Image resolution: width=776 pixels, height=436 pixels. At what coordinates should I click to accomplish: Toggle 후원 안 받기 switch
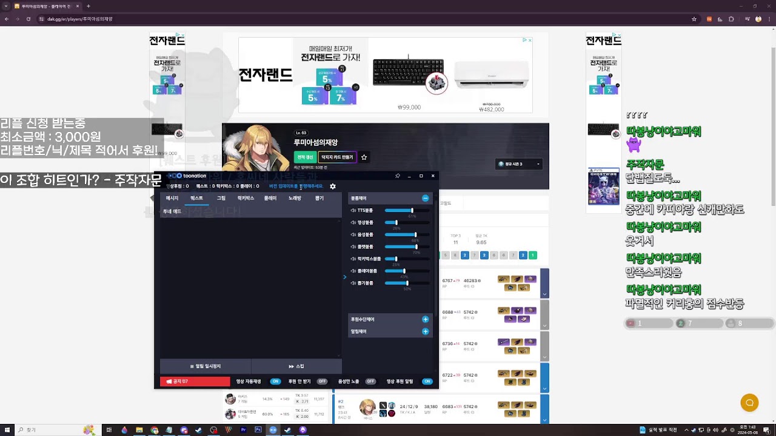pyautogui.click(x=322, y=381)
